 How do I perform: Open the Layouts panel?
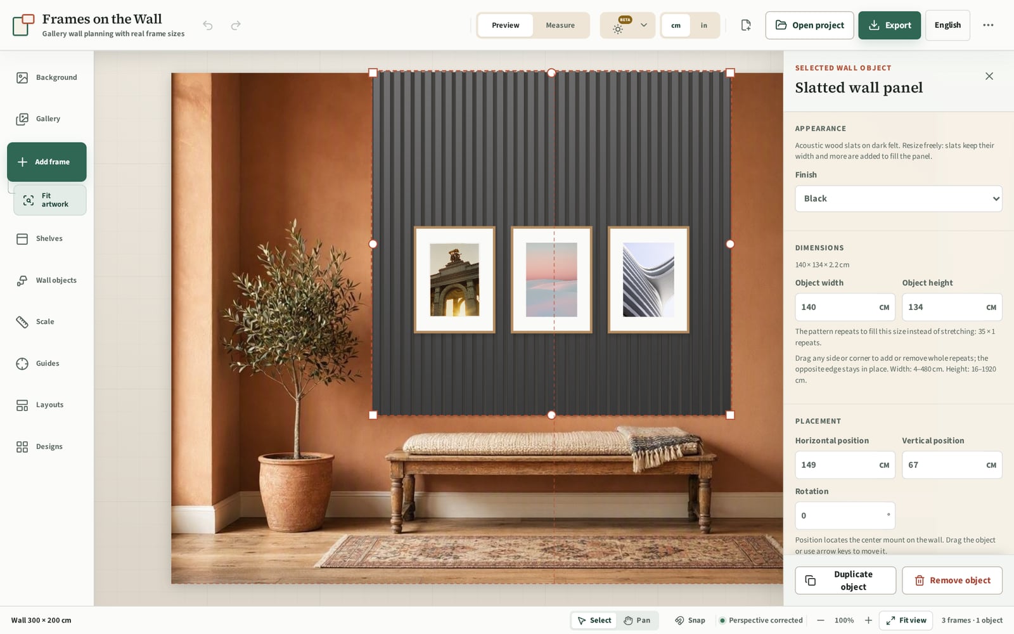[x=47, y=405]
